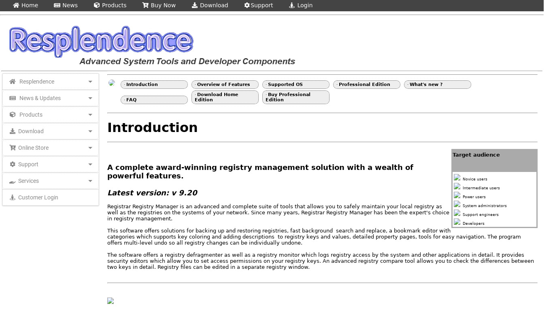Click the download arrow icon in top bar
This screenshot has height=310, width=553.
[195, 5]
